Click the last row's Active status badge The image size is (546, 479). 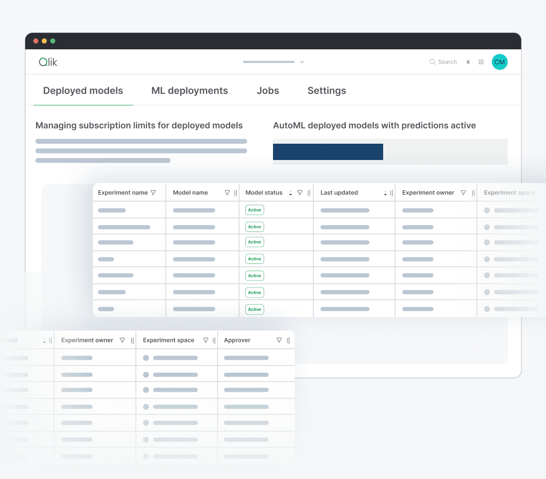[254, 309]
